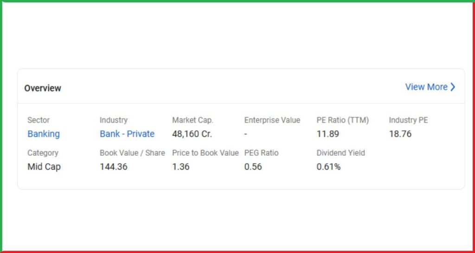Click the PEG Ratio label
The height and width of the screenshot is (253, 475).
[x=261, y=153]
